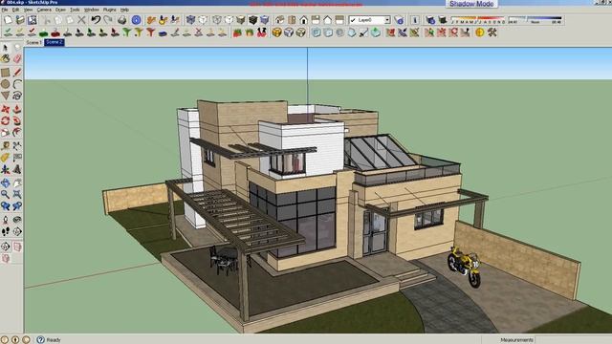Click the Shadow Mode button
The width and height of the screenshot is (612, 344).
471,4
